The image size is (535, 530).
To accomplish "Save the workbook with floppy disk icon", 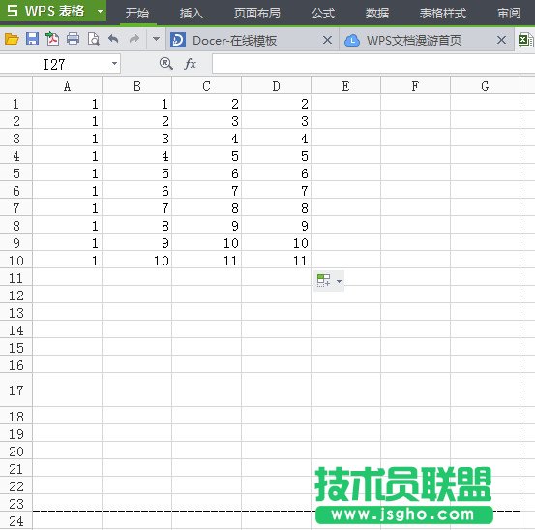I will (33, 39).
